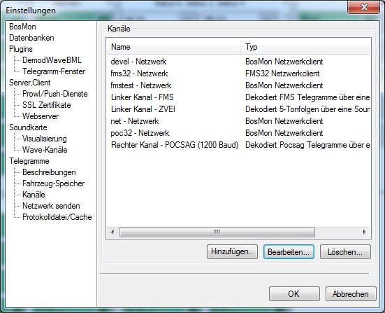385x313 pixels.
Task: Open Fahrzeug-Speicher settings page
Action: coord(54,183)
